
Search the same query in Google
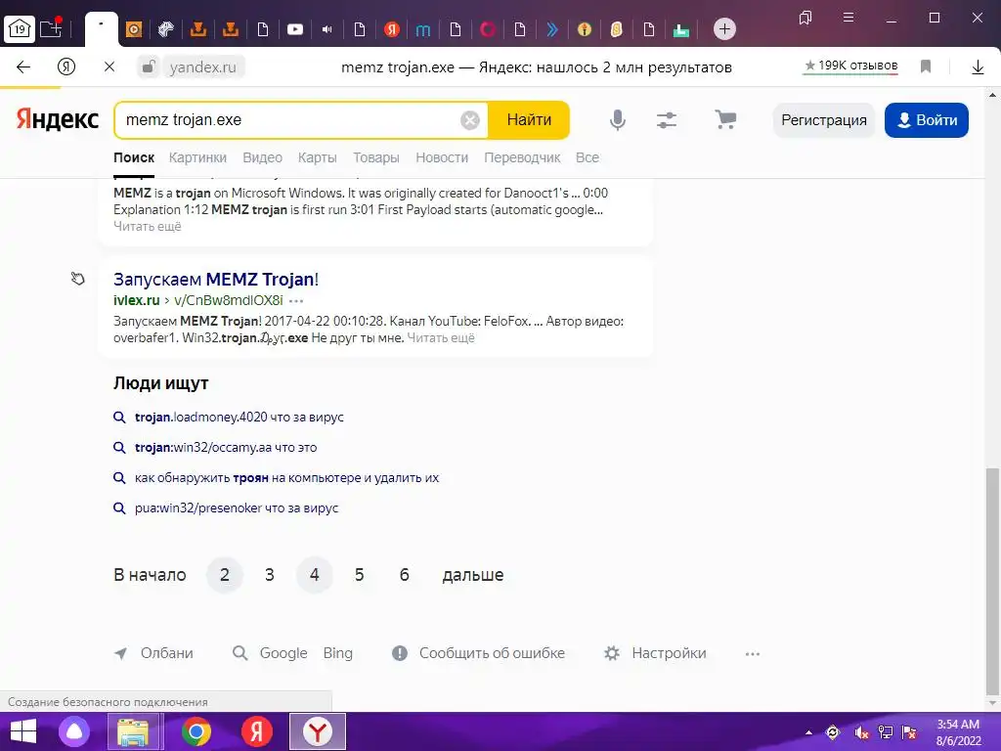[x=283, y=653]
